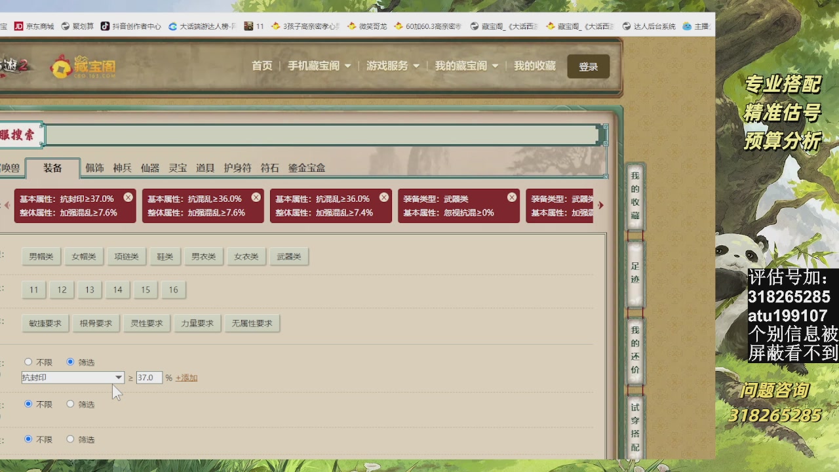Switch to the 仙器 tab

[150, 168]
